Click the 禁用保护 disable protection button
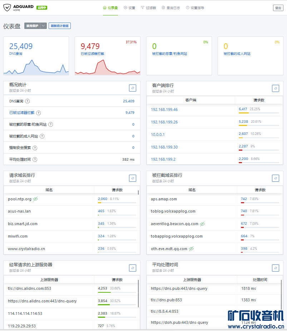This screenshot has width=287, height=331. (32, 26)
